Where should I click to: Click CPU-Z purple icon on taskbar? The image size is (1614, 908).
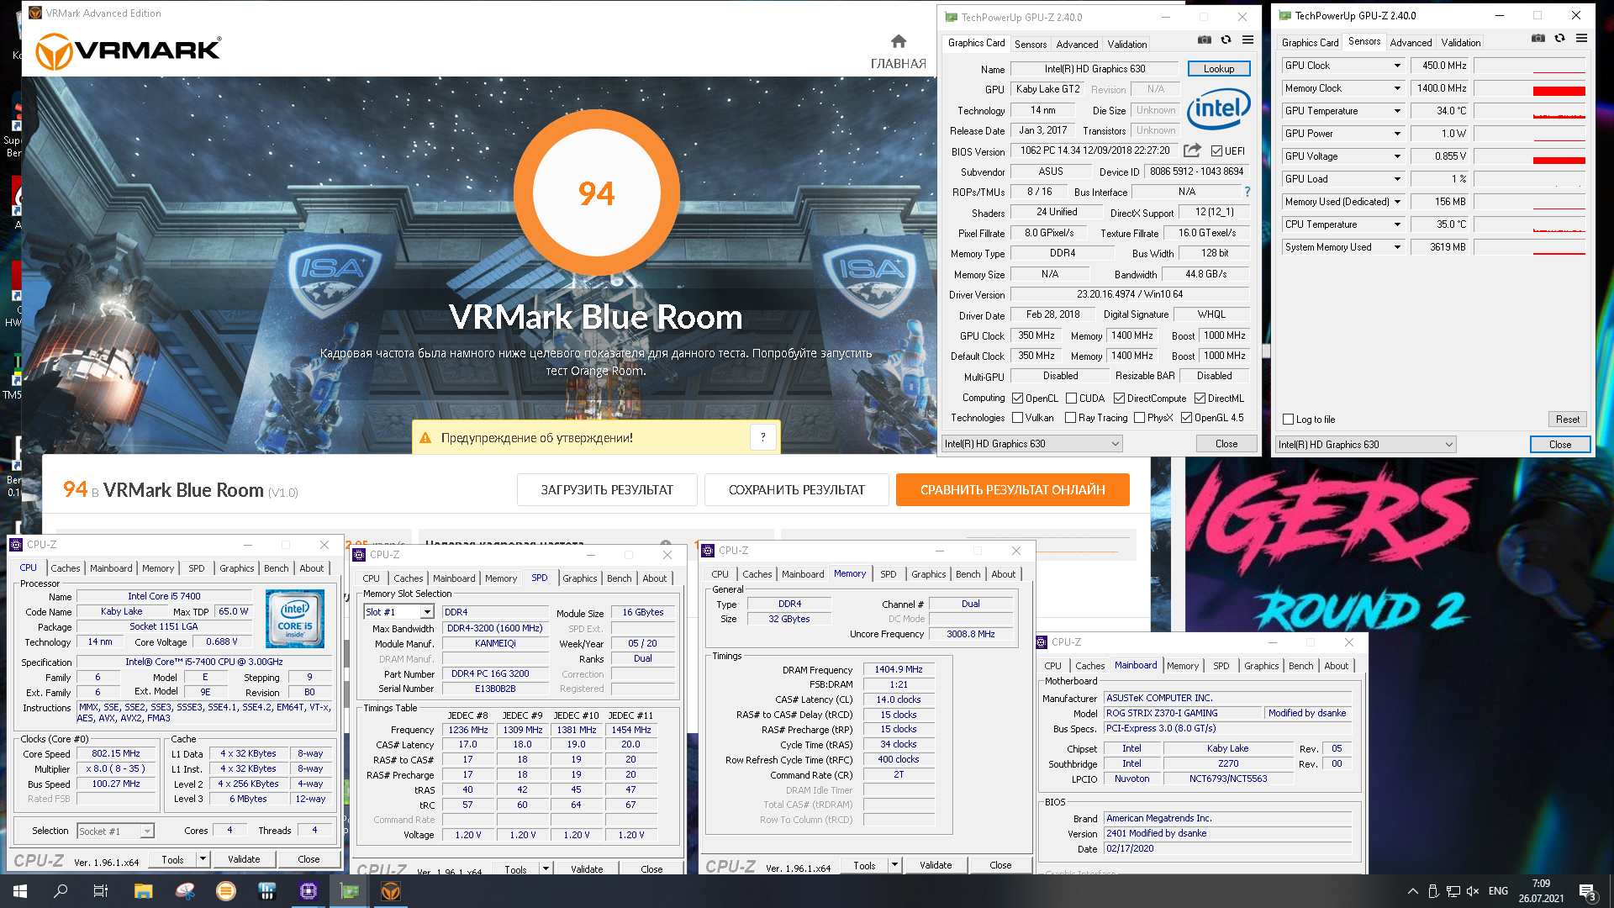(x=309, y=891)
